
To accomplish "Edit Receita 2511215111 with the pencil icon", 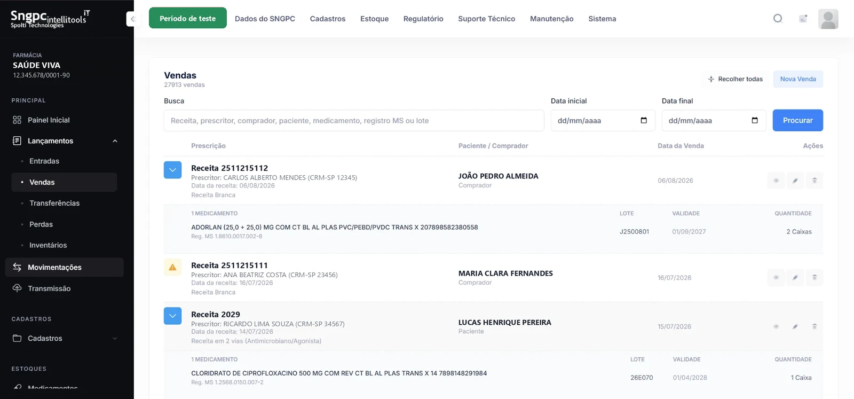I will 795,278.
